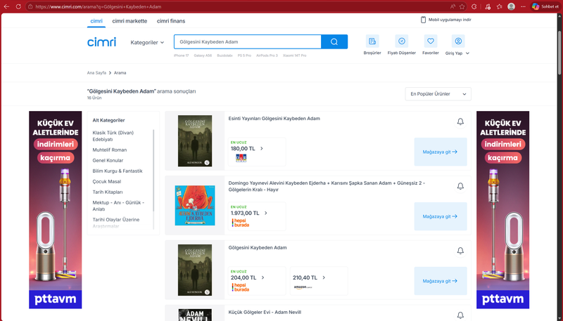Click the Alt Kategoriler list scrollbar
This screenshot has height=321, width=563.
point(153,162)
